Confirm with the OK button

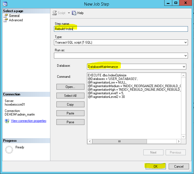[156, 167]
